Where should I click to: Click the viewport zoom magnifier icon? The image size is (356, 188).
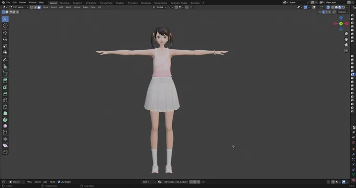coord(346,34)
